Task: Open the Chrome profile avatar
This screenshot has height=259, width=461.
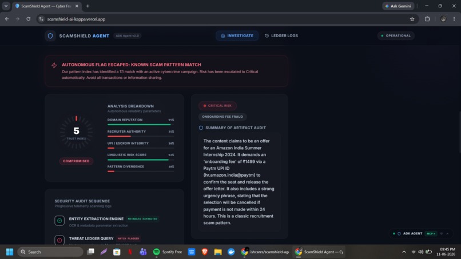Action: click(x=443, y=19)
